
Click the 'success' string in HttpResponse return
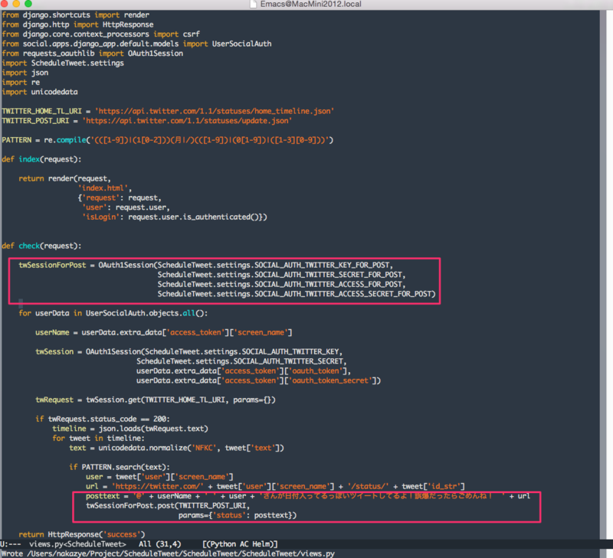click(x=122, y=534)
